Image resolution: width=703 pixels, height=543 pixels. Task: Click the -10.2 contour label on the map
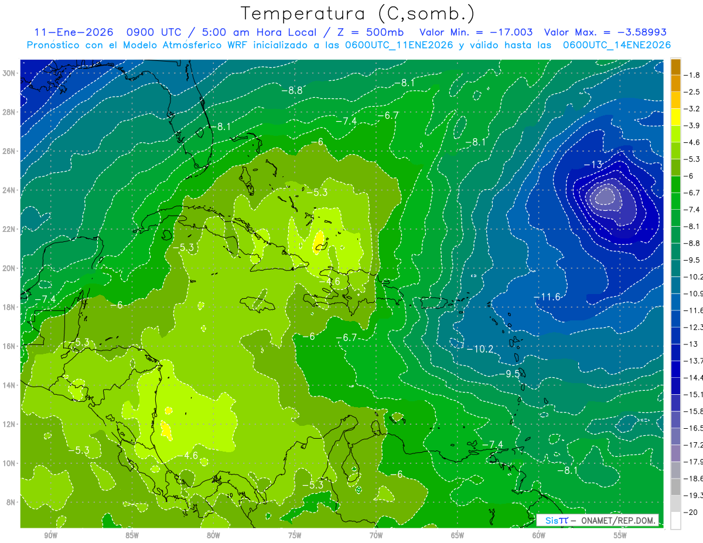[x=480, y=349]
